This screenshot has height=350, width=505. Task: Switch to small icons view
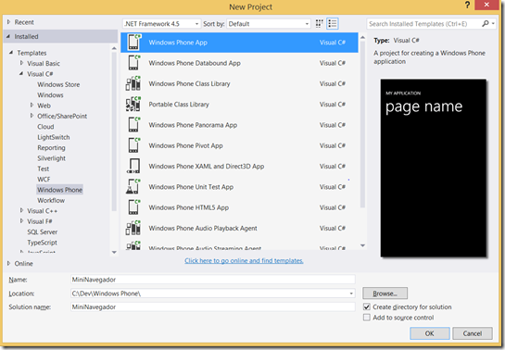(319, 23)
